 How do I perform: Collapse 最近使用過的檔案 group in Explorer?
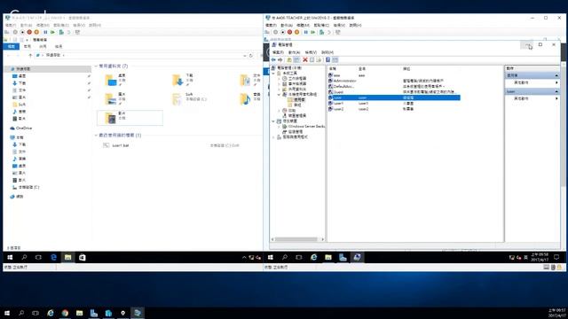(96, 136)
